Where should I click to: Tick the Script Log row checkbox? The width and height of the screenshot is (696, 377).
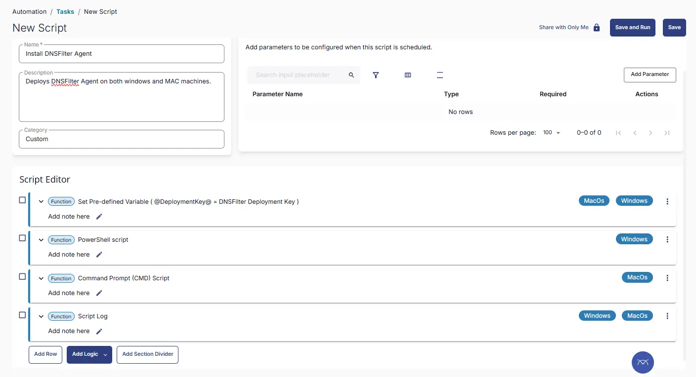(22, 315)
